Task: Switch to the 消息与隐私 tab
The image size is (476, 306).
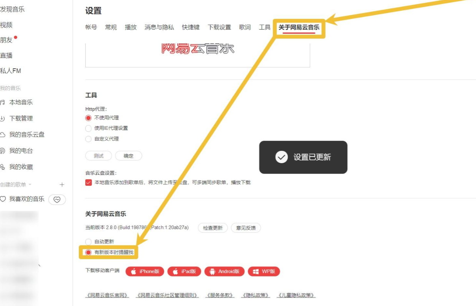Action: click(x=159, y=27)
